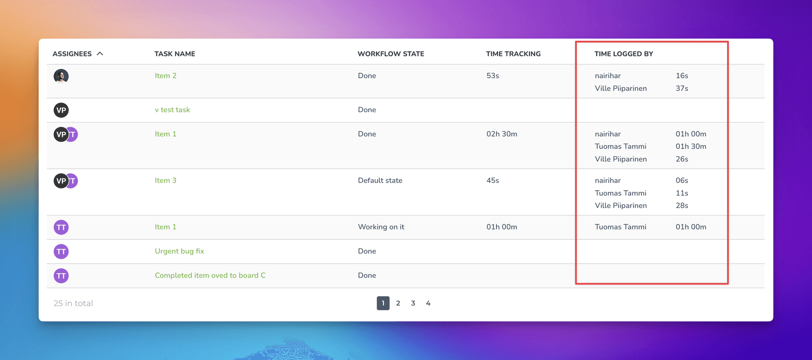Select the TASK NAME column header
Screen dimensions: 812x360
click(174, 54)
